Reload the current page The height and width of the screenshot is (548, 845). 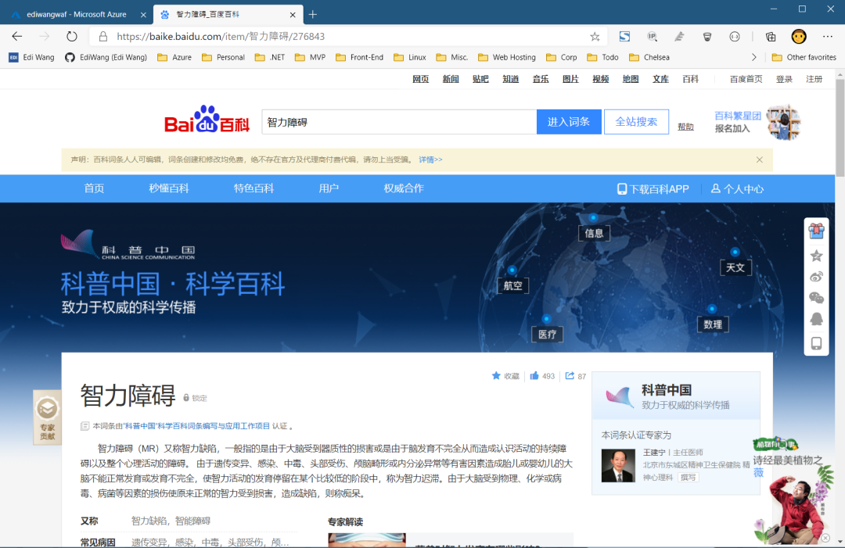(x=72, y=37)
